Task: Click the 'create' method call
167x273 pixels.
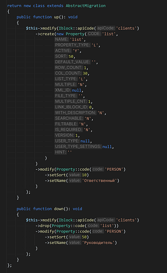Action: (47, 34)
